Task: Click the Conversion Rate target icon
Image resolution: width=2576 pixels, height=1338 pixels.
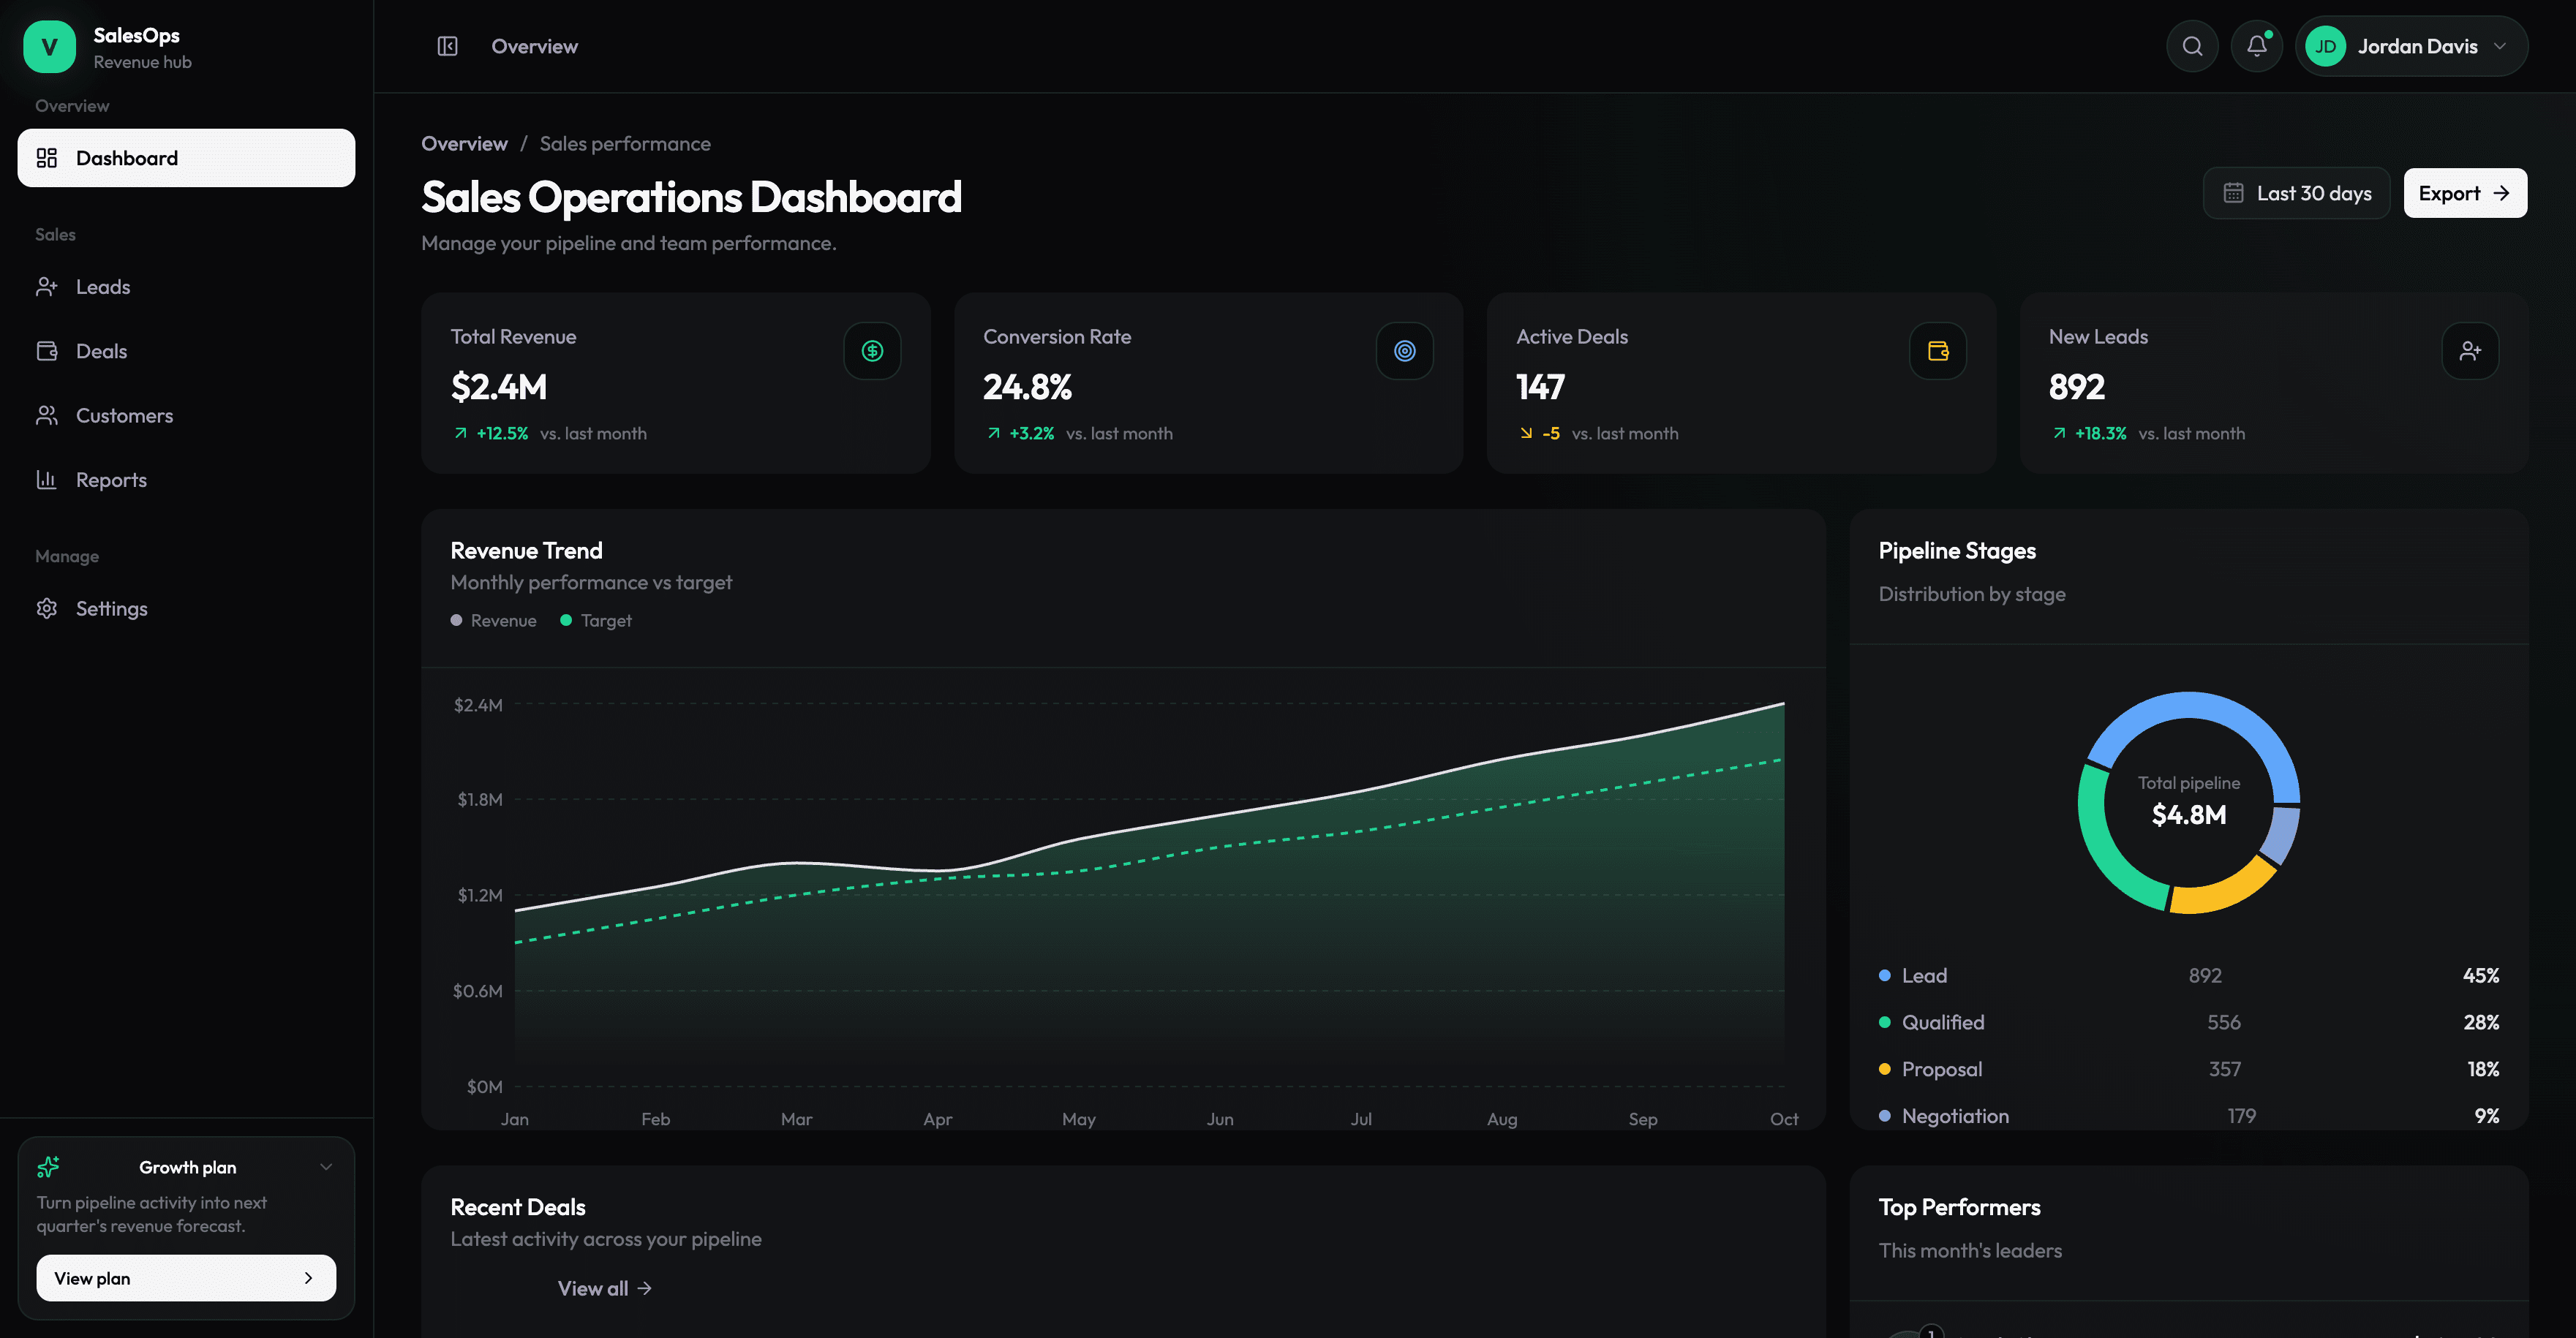Action: [x=1405, y=351]
